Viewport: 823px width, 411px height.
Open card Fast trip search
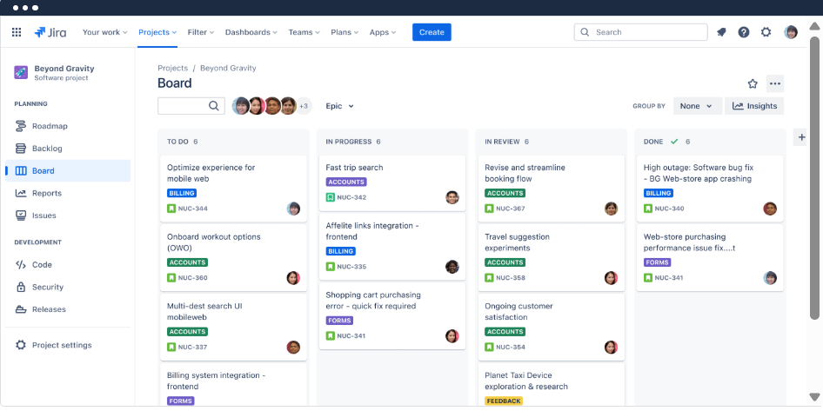[x=392, y=183]
